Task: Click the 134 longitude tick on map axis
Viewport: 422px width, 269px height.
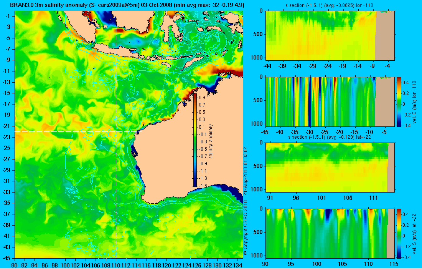Action: 237,265
